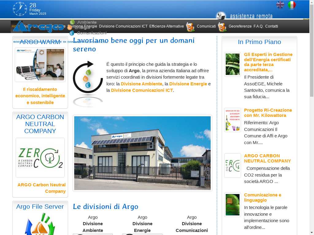Image resolution: width=314 pixels, height=235 pixels.
Task: Select 'Argo Divisione Ambiente' under Le divisioni
Action: coord(93,224)
